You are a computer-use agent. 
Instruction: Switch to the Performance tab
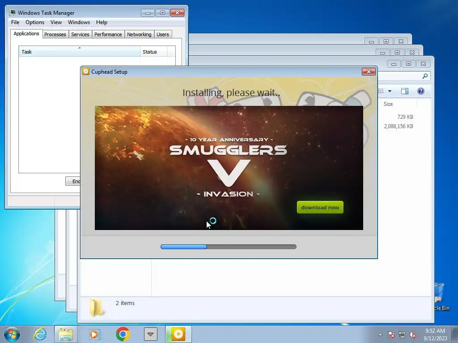click(x=108, y=34)
